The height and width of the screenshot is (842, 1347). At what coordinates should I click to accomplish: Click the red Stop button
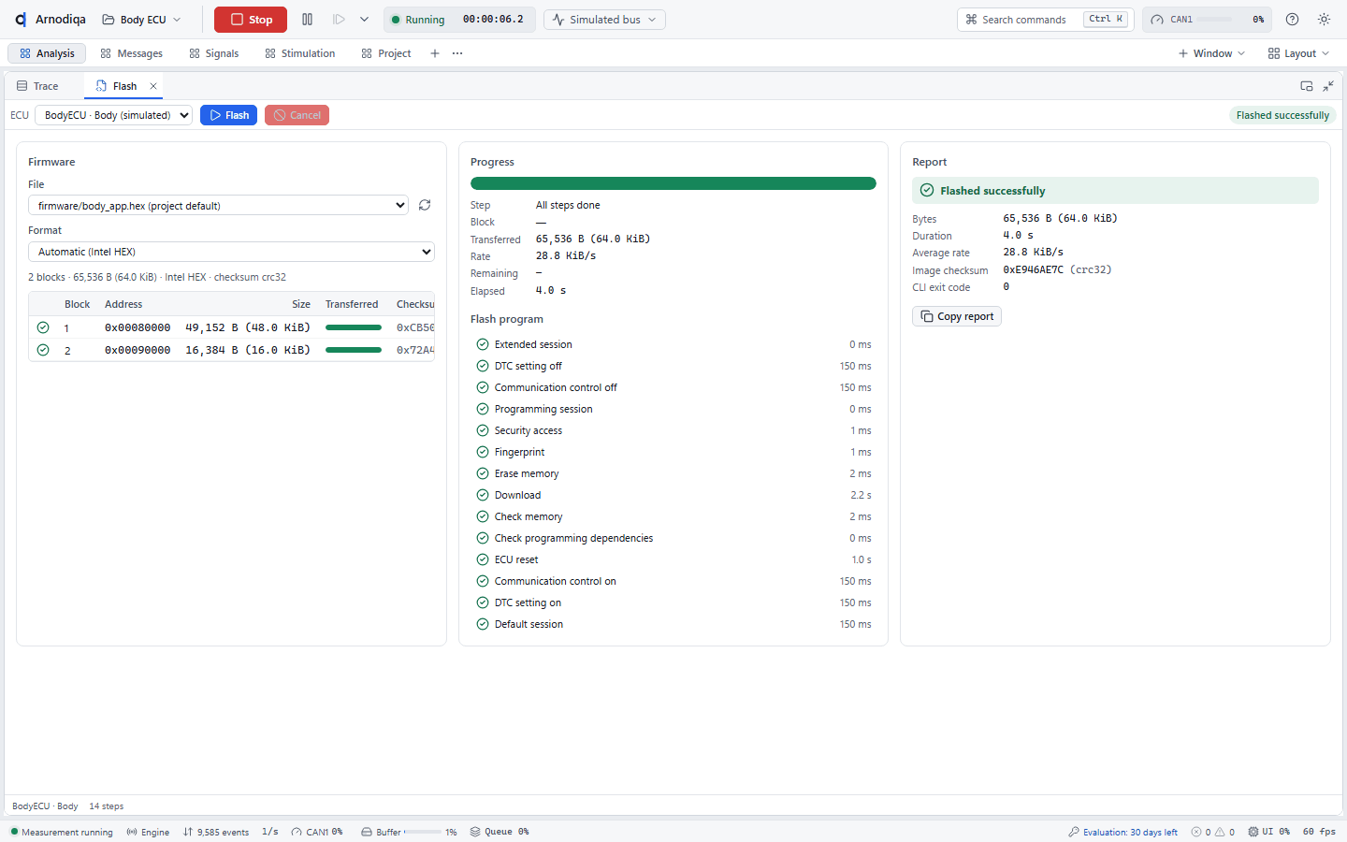pyautogui.click(x=251, y=20)
